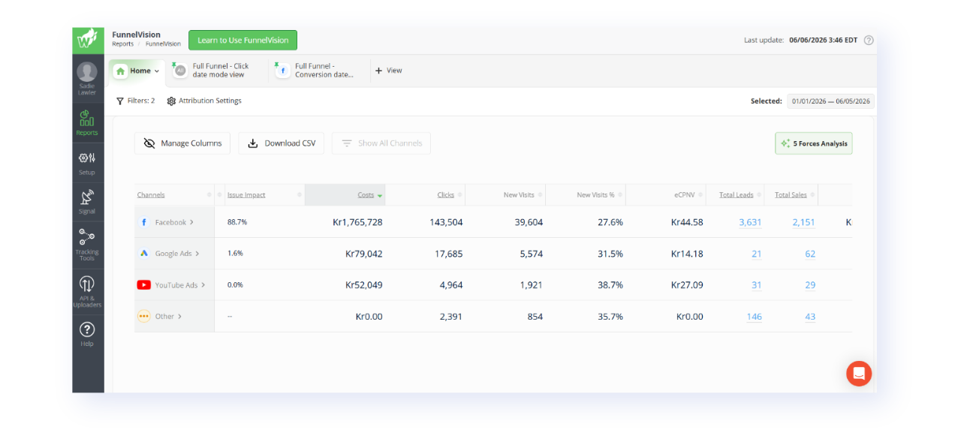This screenshot has height=439, width=967.
Task: Open the date range picker 01/01/2026 — 06/05/2026
Action: [x=830, y=101]
